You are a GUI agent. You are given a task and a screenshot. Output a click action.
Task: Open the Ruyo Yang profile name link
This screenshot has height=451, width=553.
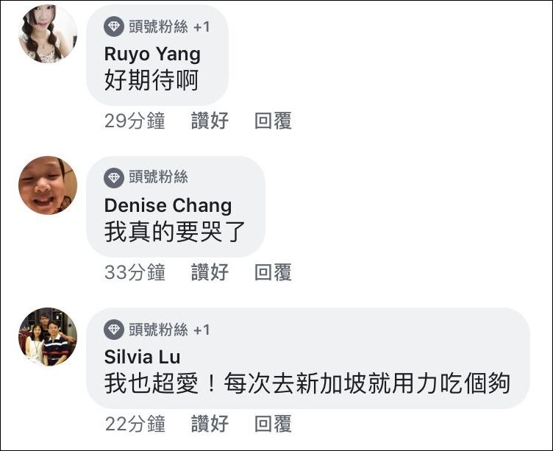[152, 54]
